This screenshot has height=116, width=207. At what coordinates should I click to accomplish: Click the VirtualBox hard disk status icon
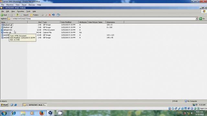coord(169,108)
